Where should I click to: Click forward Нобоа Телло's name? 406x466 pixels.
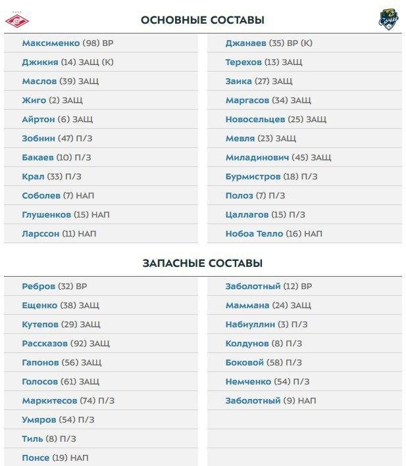tap(254, 234)
